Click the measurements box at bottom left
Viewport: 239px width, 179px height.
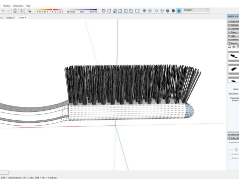click(x=4, y=173)
